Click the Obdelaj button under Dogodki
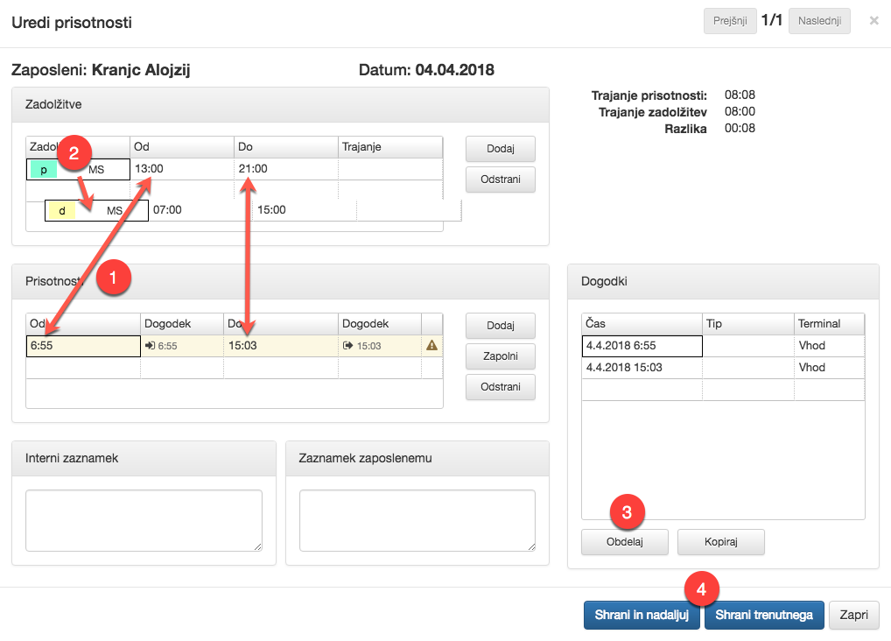 [624, 542]
